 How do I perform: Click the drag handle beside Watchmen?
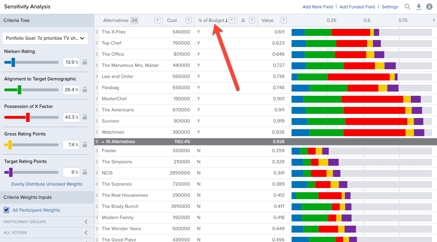click(97, 132)
